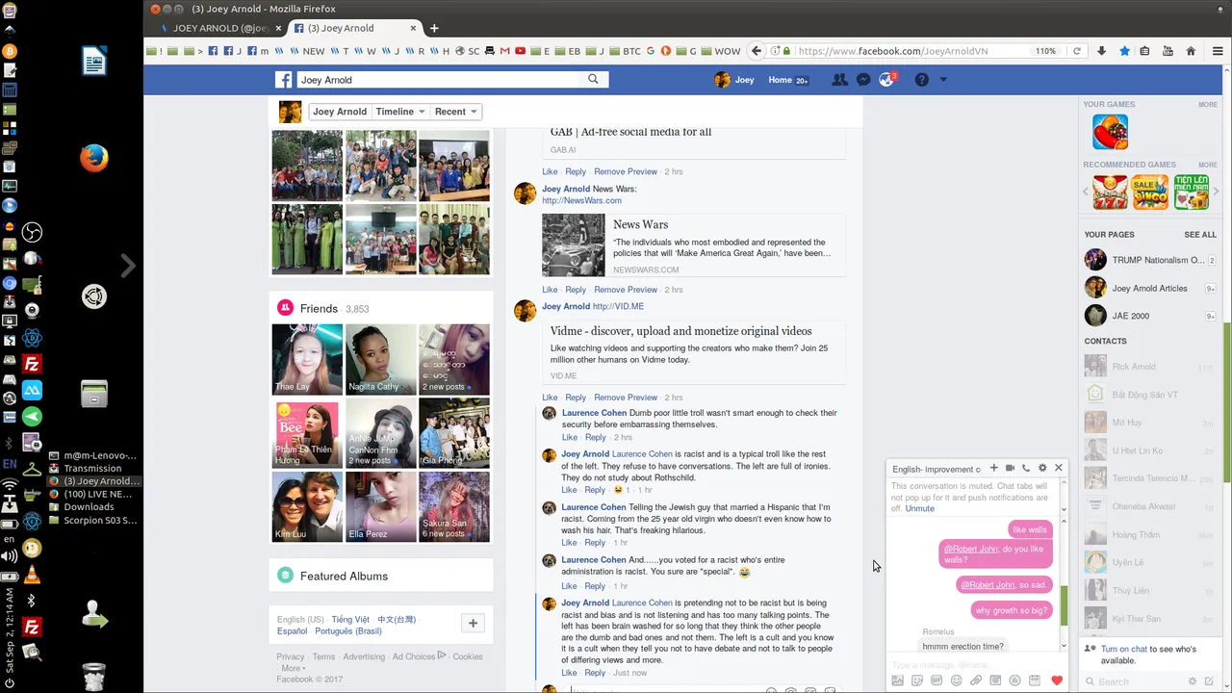Screen dimensions: 1232x693
Task: Compose a new message from chat sidebar
Action: pos(1210,680)
